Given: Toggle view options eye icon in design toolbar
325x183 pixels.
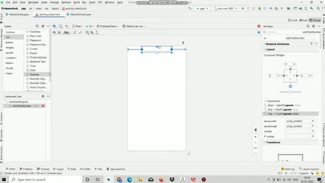Looking at the screenshot, I should pos(54,33).
